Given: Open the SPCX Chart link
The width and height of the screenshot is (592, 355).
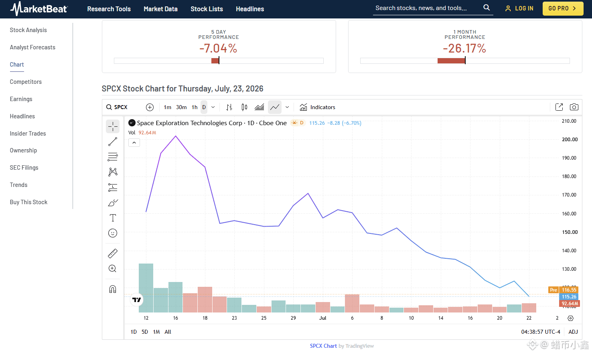Looking at the screenshot, I should tap(323, 346).
